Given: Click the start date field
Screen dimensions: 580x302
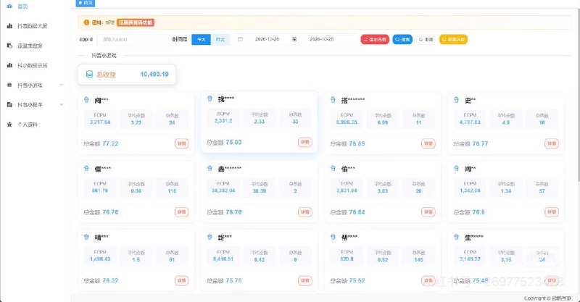Looking at the screenshot, I should click(x=267, y=39).
